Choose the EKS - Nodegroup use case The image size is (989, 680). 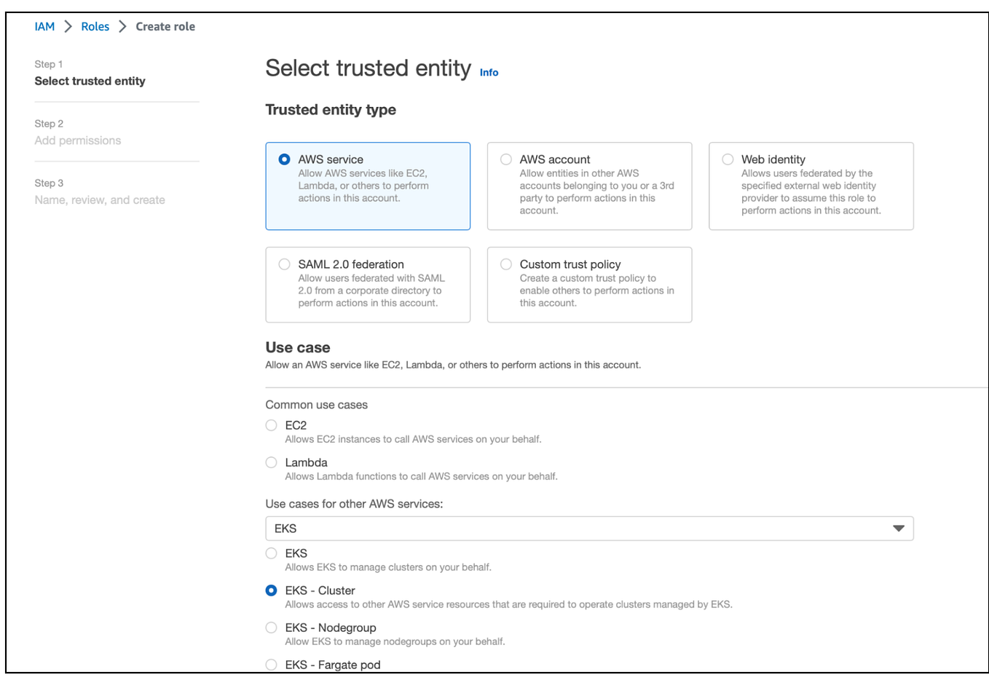point(272,628)
